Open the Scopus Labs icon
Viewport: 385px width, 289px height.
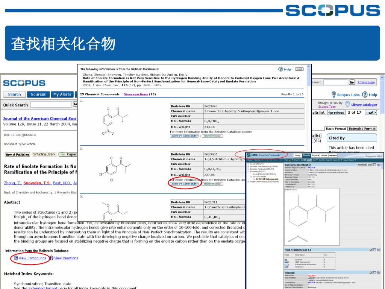(333, 94)
